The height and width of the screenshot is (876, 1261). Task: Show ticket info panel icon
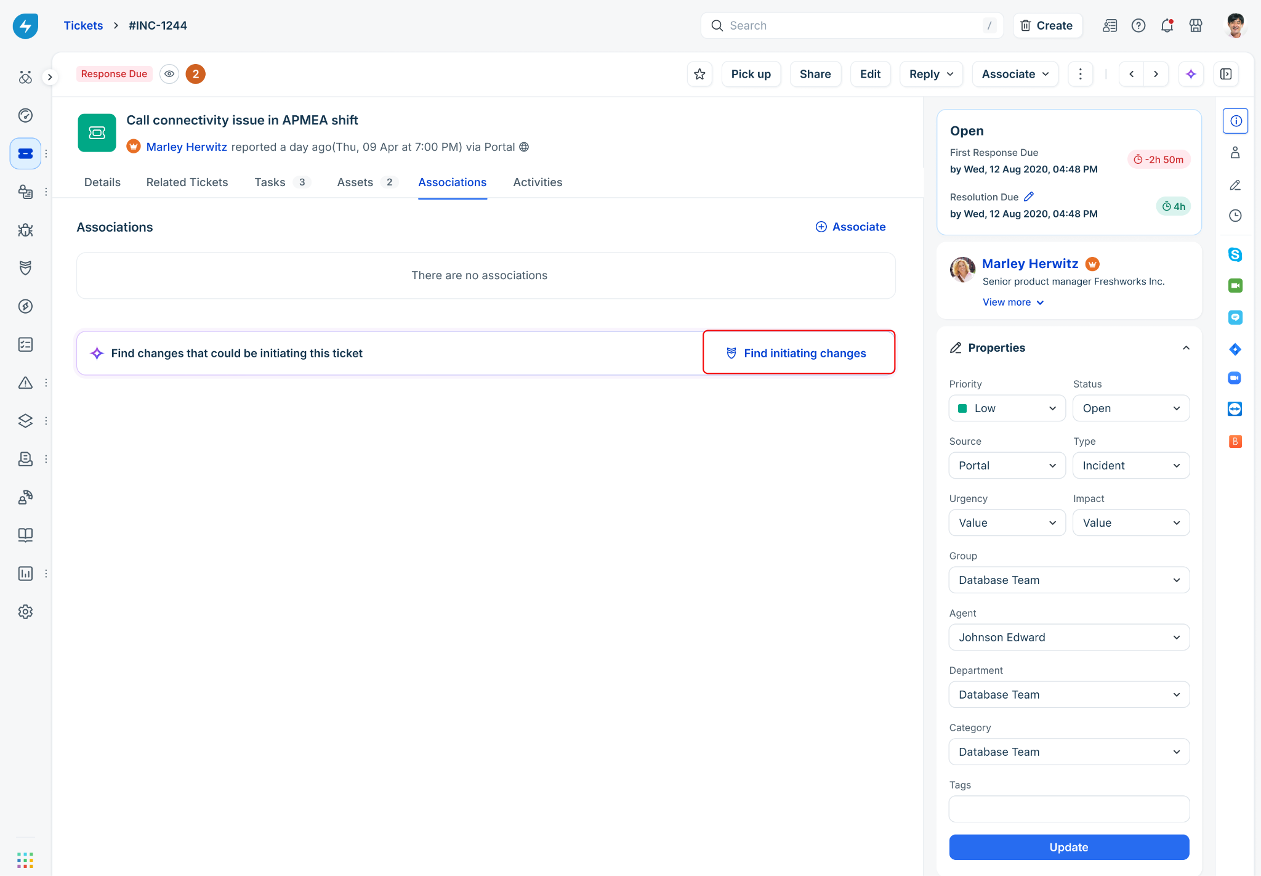click(x=1236, y=121)
